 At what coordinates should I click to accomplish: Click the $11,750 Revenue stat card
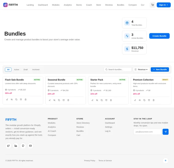[134, 49]
